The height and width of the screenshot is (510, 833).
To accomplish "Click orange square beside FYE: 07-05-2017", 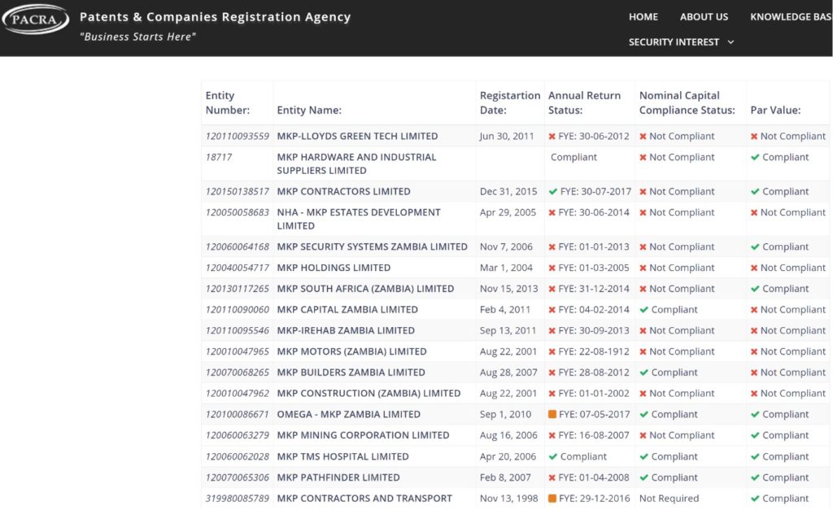I will click(x=552, y=414).
